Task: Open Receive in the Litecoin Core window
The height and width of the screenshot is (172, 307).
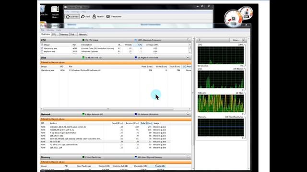Action: tap(98, 17)
